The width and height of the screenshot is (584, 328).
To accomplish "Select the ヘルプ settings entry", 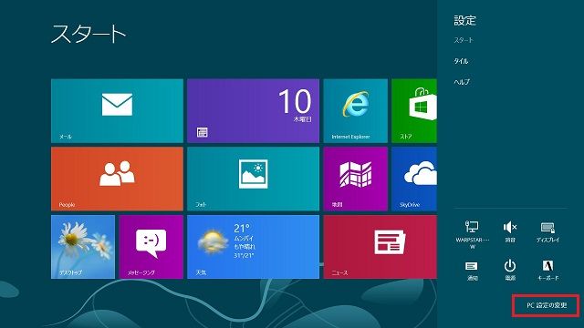I will [x=462, y=82].
